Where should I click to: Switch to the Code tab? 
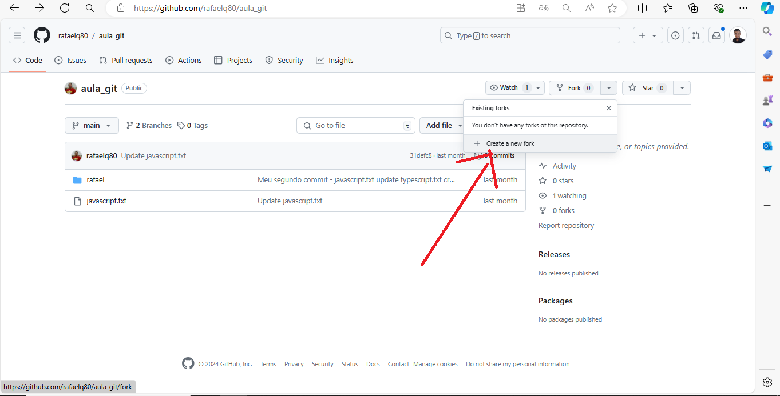[28, 60]
